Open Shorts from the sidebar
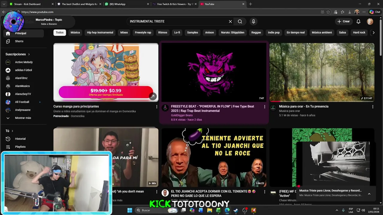This screenshot has width=383, height=215. click(x=19, y=41)
